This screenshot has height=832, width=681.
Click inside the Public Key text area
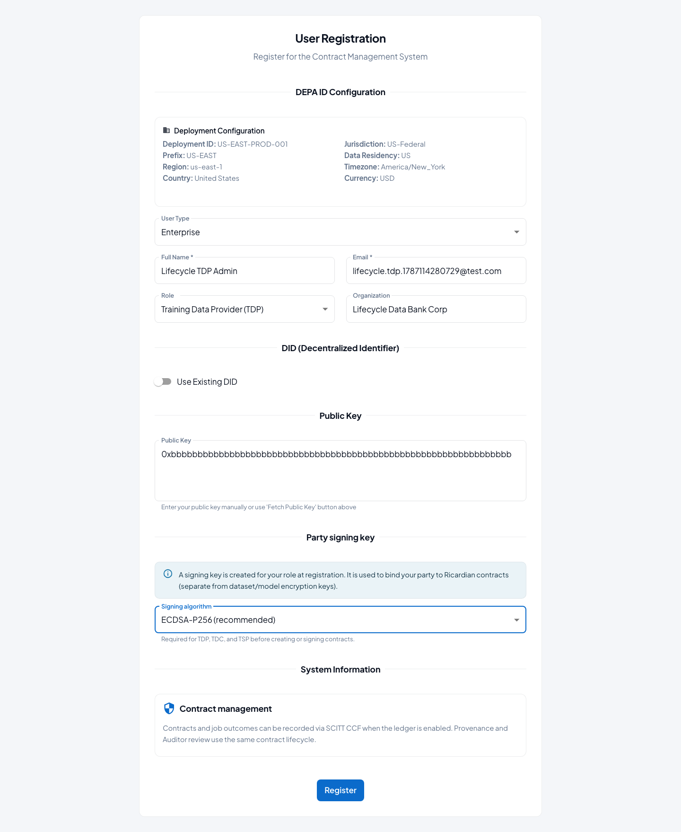click(340, 470)
